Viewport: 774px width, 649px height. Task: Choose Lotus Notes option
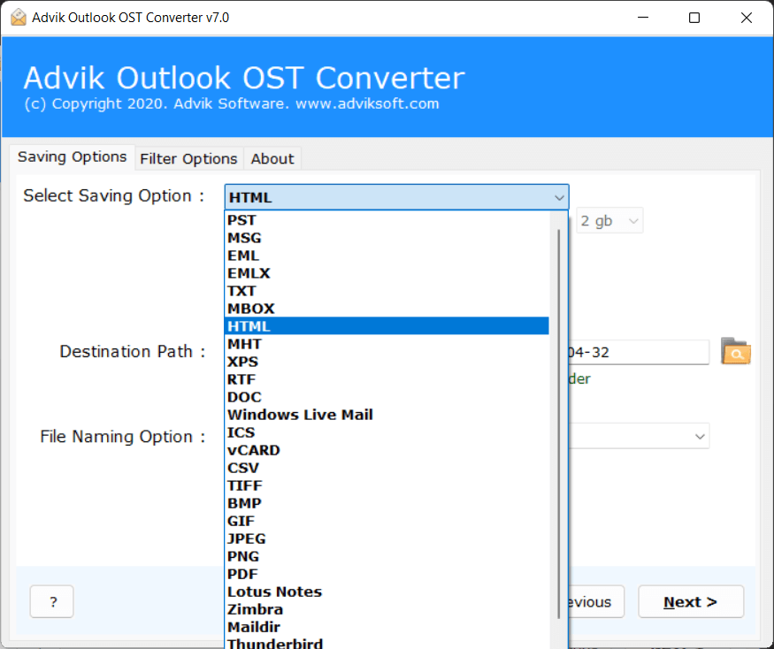pos(387,592)
